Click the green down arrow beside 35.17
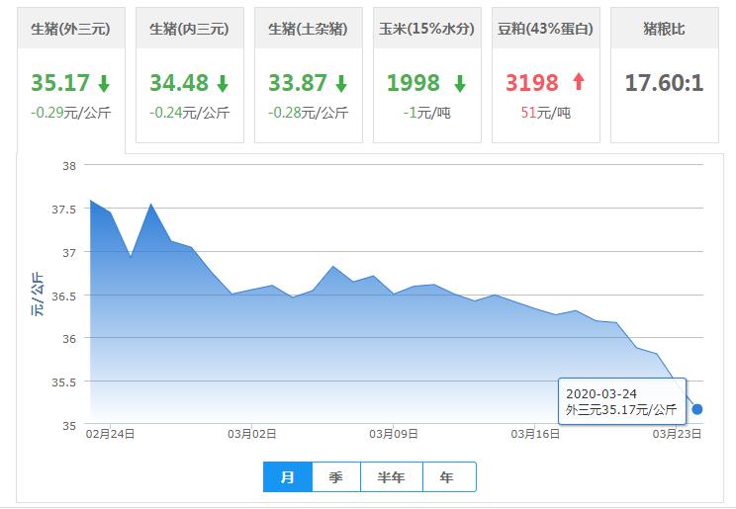 point(104,83)
